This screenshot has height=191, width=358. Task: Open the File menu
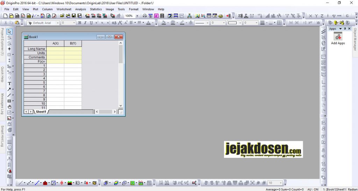7,9
